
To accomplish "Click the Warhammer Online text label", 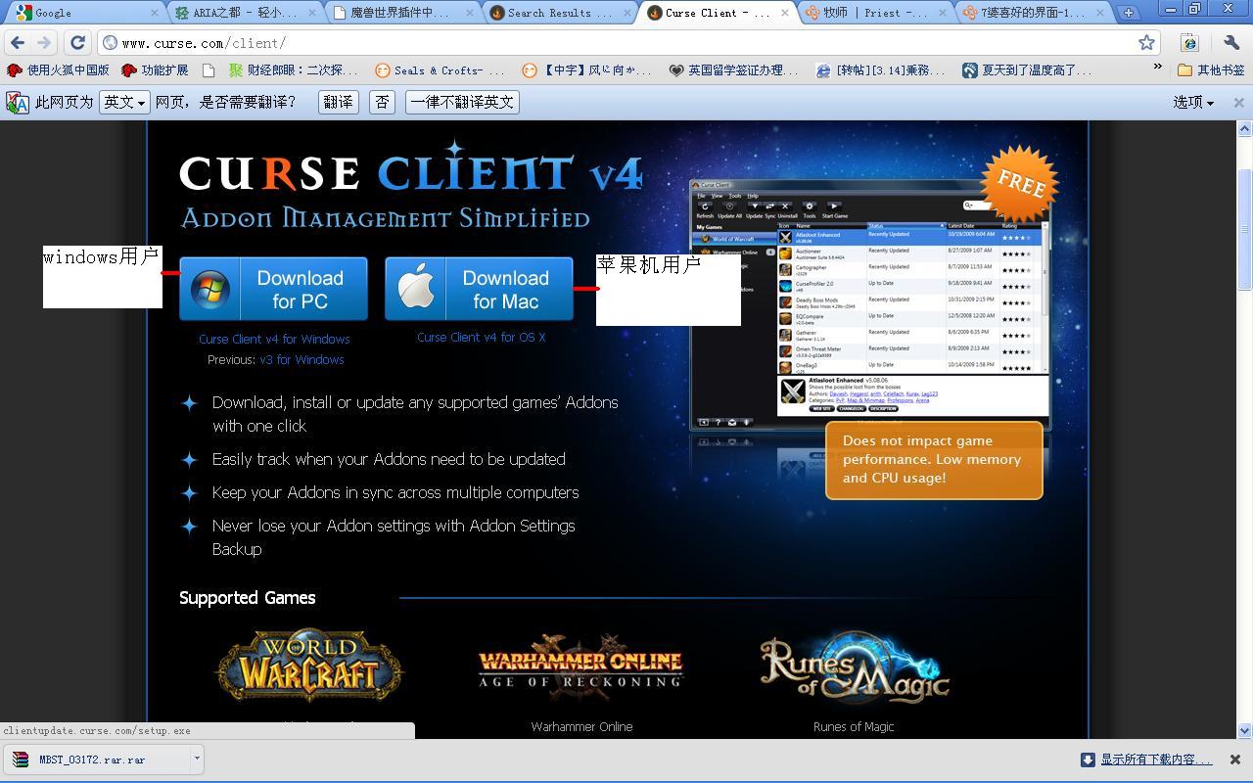I will (x=581, y=726).
